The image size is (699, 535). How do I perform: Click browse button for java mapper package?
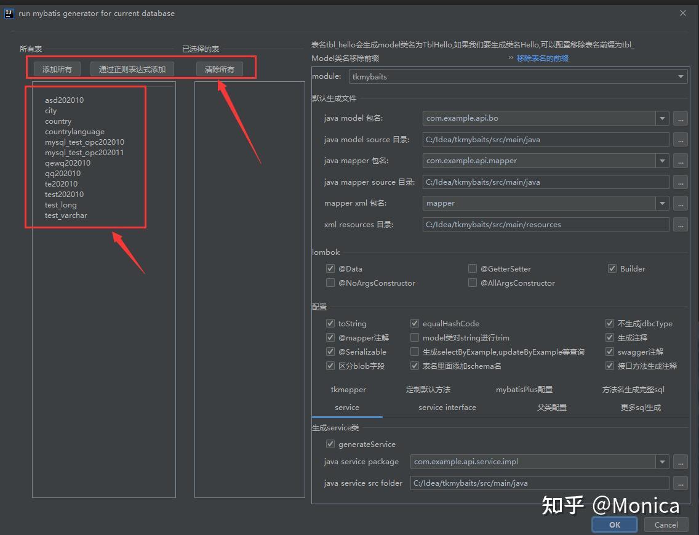coord(681,161)
